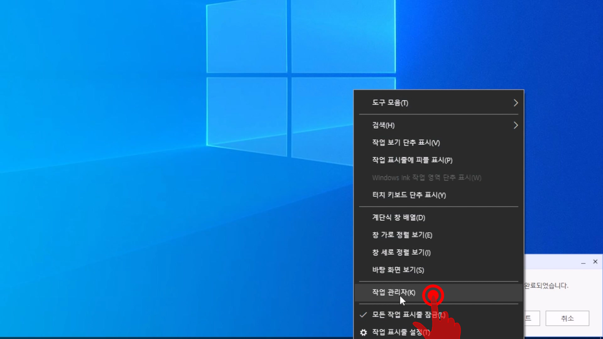Click 바탕 화면 보기(S)
The width and height of the screenshot is (603, 339).
pyautogui.click(x=398, y=270)
